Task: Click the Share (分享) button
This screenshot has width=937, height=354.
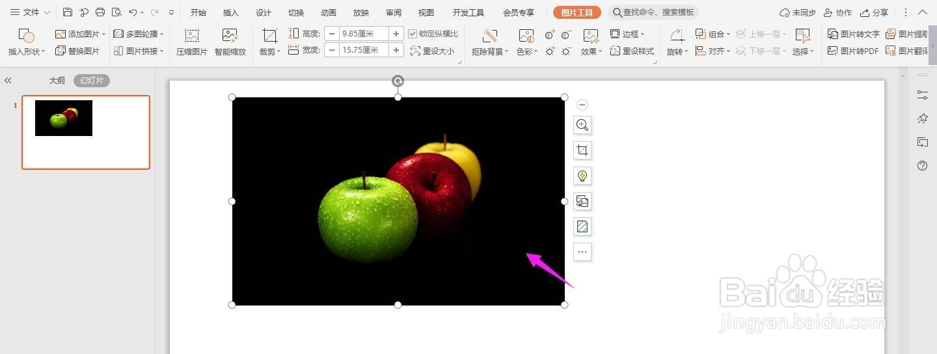Action: click(874, 12)
